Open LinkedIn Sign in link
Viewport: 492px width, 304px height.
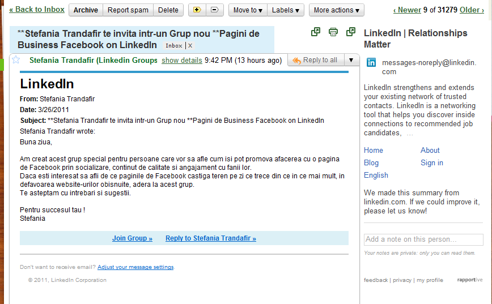tap(432, 163)
